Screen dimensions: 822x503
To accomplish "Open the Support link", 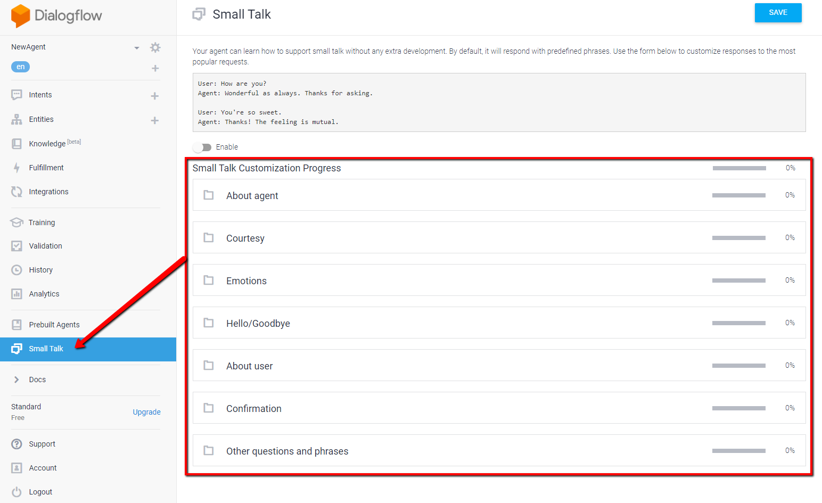I will [x=42, y=444].
